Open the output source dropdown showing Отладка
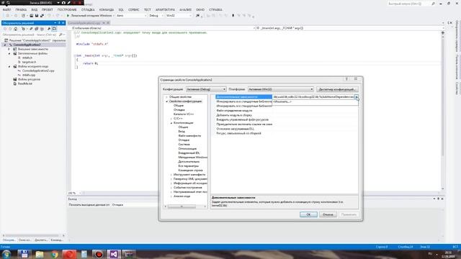Viewport: 461px width, 259px height. coord(134,205)
